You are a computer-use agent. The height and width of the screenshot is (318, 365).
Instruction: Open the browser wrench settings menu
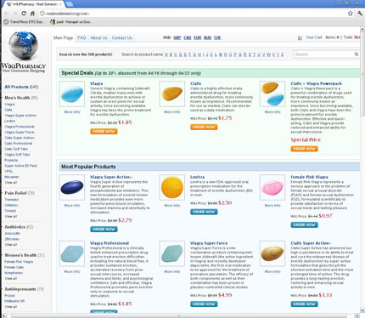tap(360, 14)
